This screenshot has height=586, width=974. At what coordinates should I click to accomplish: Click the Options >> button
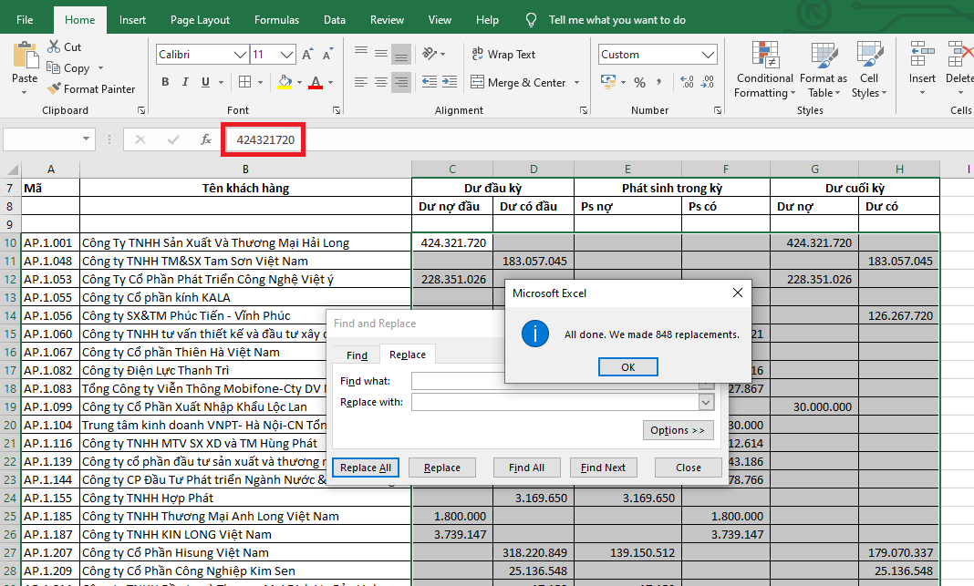[678, 430]
